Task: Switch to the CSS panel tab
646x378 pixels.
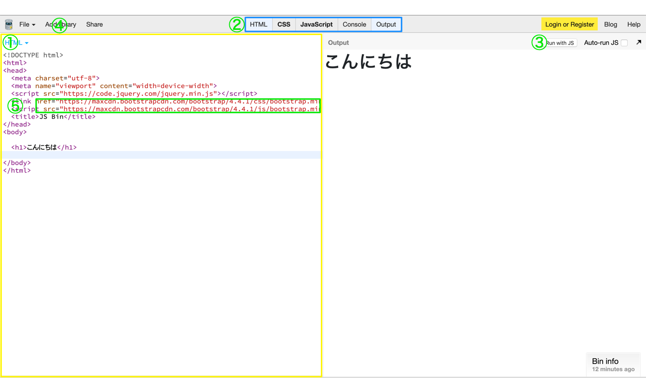Action: point(283,24)
